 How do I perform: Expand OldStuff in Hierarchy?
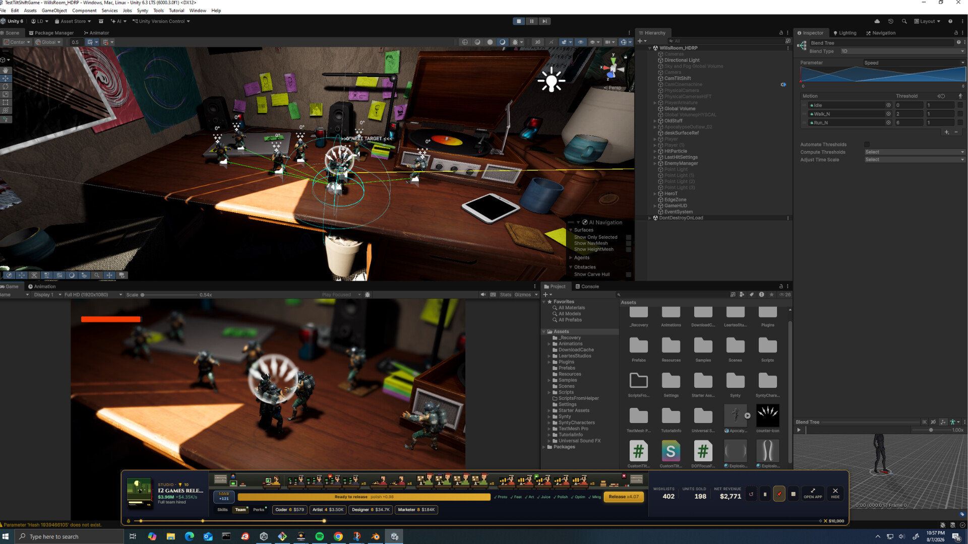(655, 121)
